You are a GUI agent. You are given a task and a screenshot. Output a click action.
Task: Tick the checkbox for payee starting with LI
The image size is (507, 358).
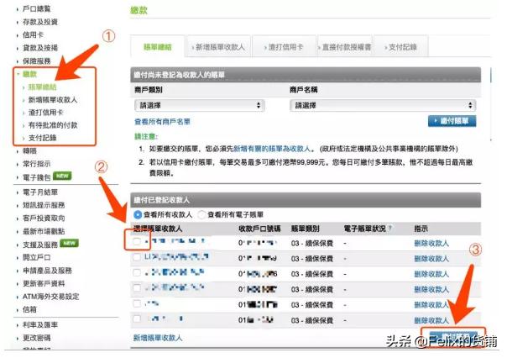(x=137, y=257)
